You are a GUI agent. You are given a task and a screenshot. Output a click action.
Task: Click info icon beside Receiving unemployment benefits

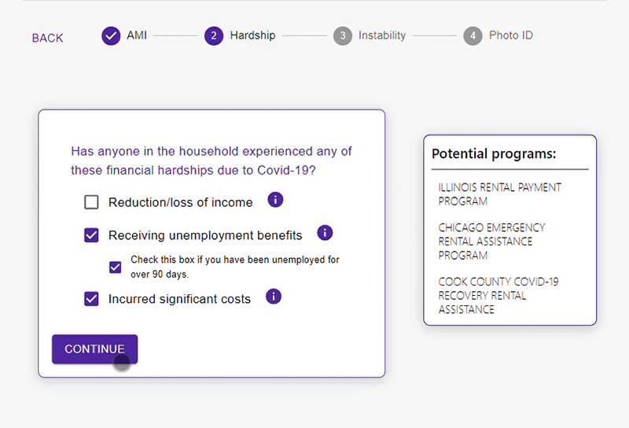tap(325, 233)
